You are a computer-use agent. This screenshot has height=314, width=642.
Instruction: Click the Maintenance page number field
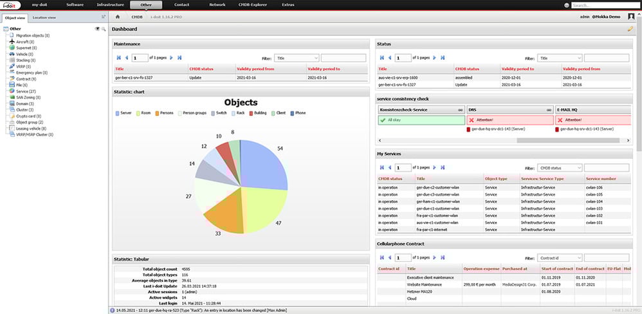(140, 58)
